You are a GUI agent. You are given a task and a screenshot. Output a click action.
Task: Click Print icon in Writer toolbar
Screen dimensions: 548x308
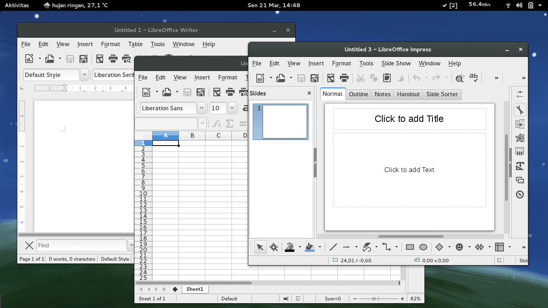(x=113, y=59)
